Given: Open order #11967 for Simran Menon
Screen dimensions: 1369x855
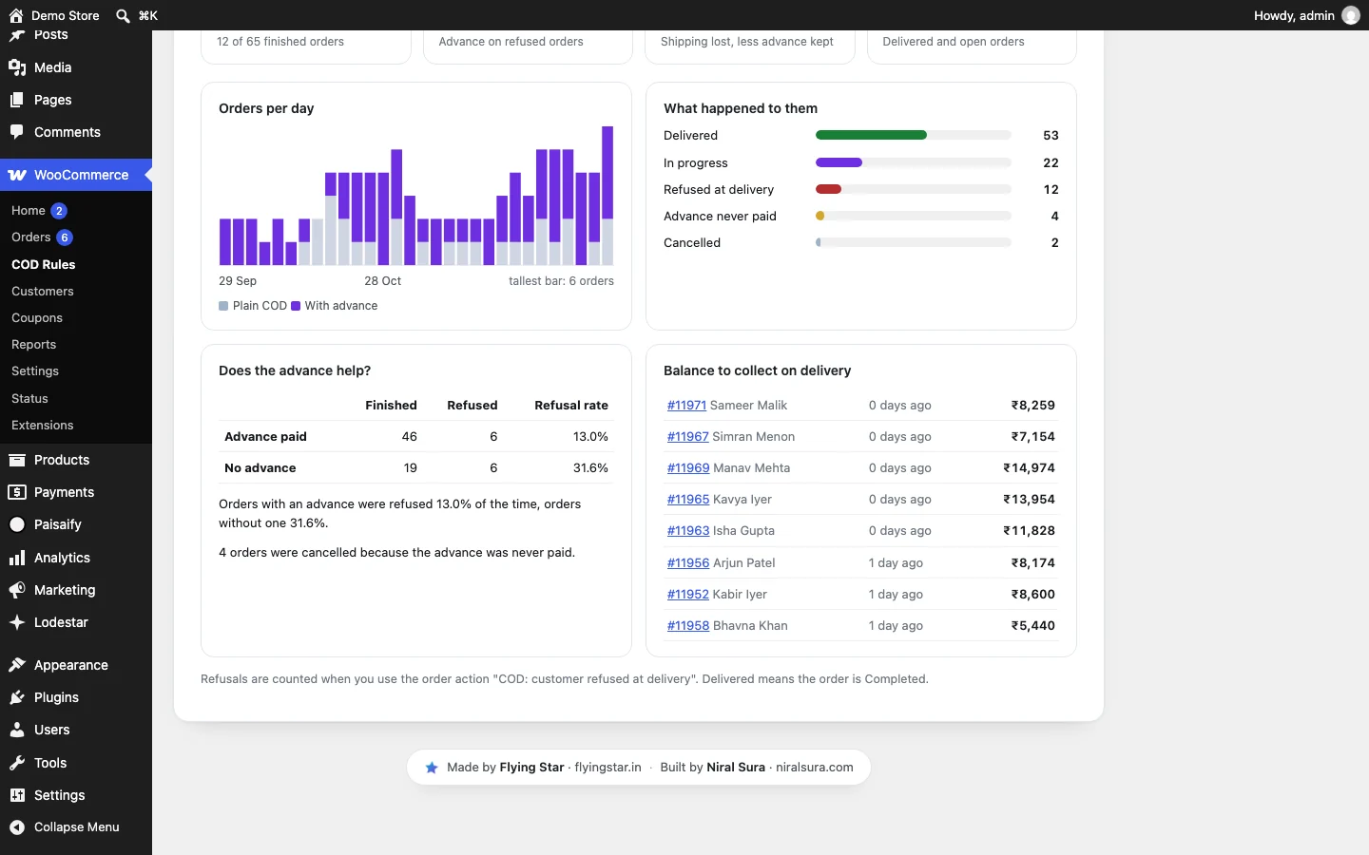Looking at the screenshot, I should (687, 437).
